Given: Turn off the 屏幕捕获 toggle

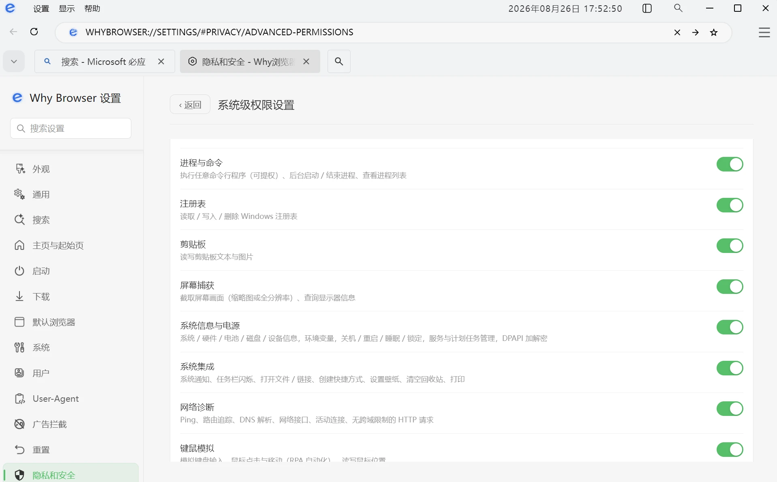Looking at the screenshot, I should coord(730,287).
